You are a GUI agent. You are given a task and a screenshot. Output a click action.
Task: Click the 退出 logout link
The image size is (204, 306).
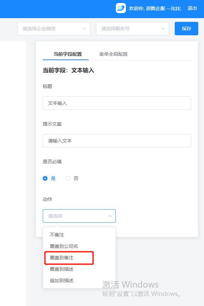192,8
